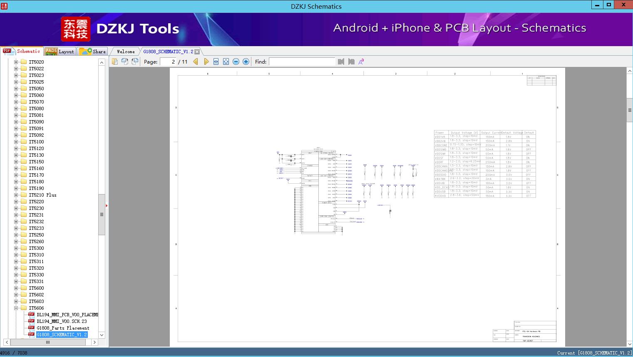This screenshot has width=633, height=357.
Task: Select G1808_SCHEMATIC_V1.2 in tree
Action: (62, 335)
